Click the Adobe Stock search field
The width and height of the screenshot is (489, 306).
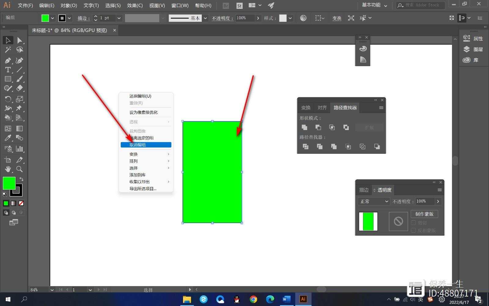421,5
